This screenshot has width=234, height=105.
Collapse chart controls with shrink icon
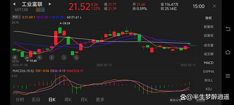click(76, 57)
